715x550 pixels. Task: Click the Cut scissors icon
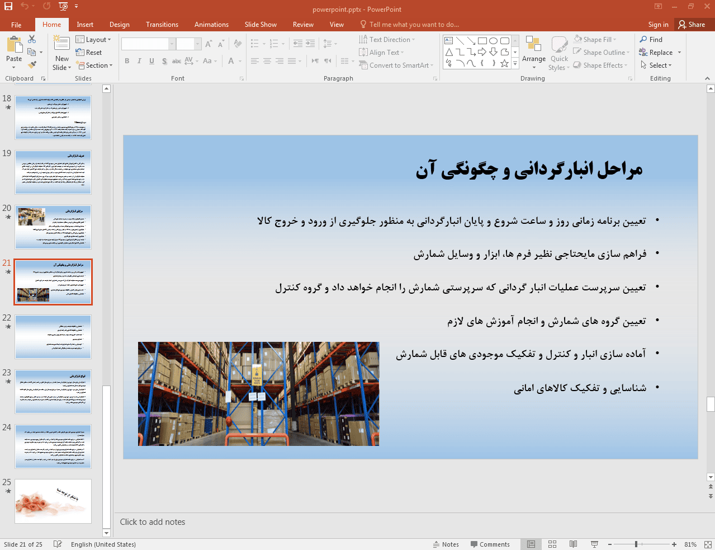32,39
